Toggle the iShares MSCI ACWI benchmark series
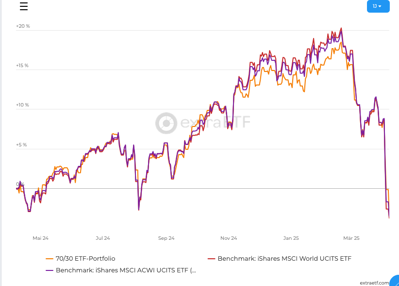399x286 pixels. pos(125,270)
